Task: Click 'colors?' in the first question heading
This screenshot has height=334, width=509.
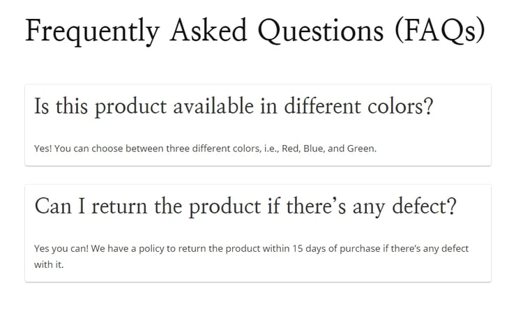Action: 400,106
